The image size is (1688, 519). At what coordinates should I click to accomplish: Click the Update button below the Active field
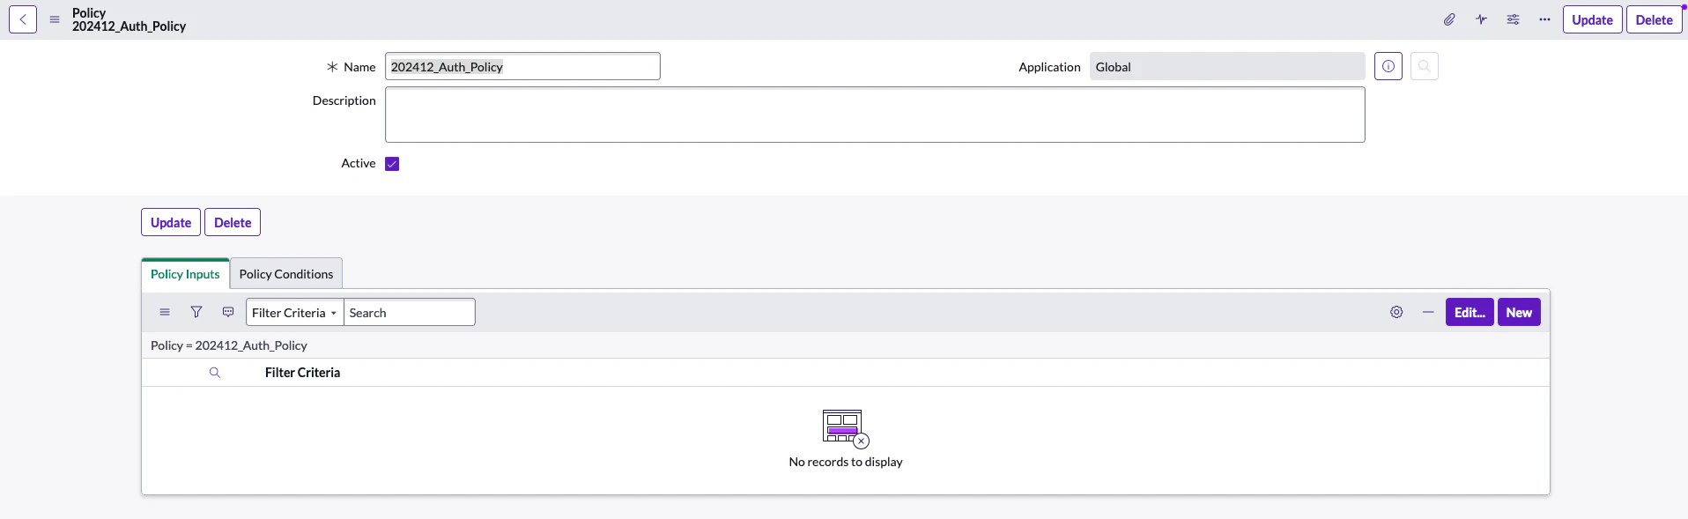click(171, 222)
